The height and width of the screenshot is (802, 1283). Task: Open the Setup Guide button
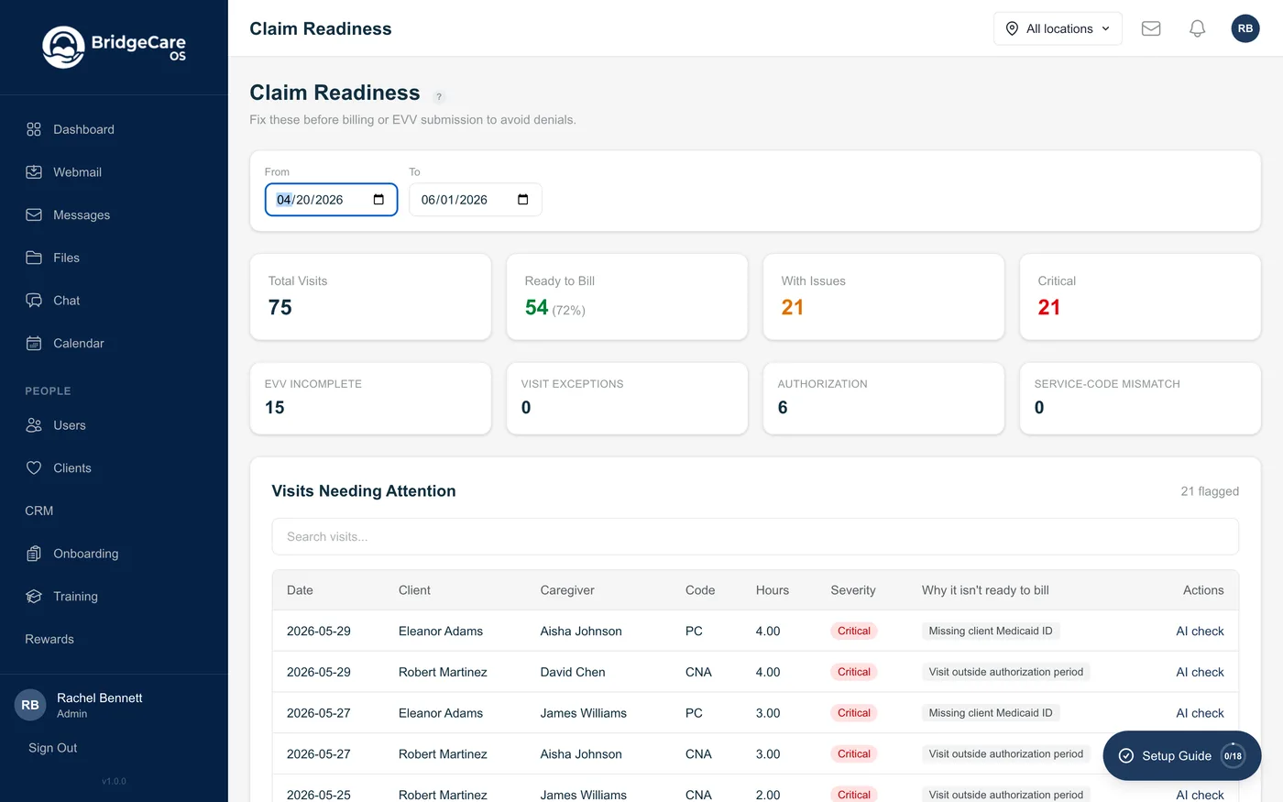click(1182, 756)
